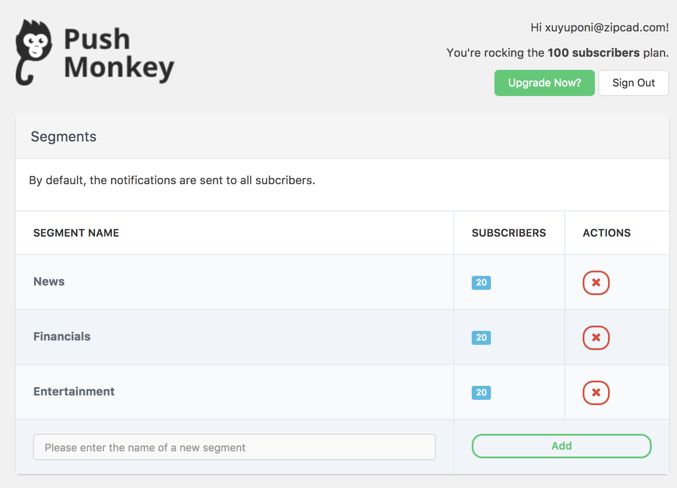The height and width of the screenshot is (488, 677).
Task: Click the Entertainment subscriber count badge
Action: [481, 392]
